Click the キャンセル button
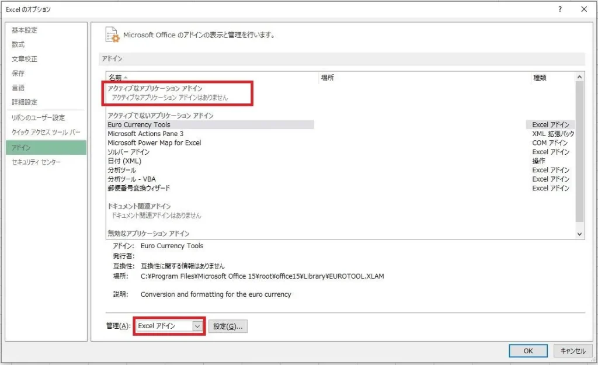 click(573, 351)
